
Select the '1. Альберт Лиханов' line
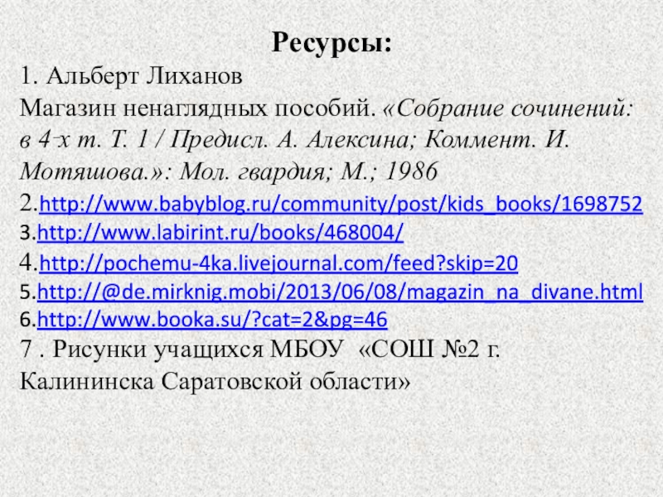click(x=131, y=77)
